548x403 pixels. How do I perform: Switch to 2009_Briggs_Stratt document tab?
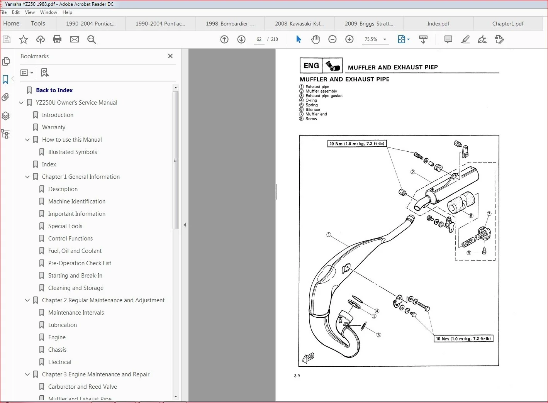tap(369, 24)
